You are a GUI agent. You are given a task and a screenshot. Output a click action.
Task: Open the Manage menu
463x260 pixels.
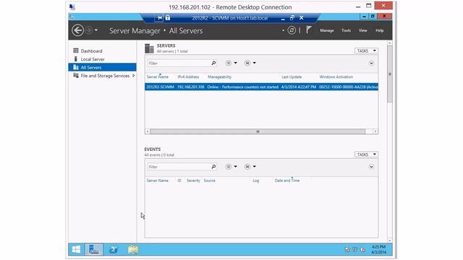coord(327,30)
